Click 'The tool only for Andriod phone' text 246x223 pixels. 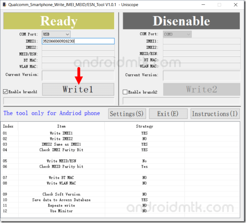(x=52, y=113)
